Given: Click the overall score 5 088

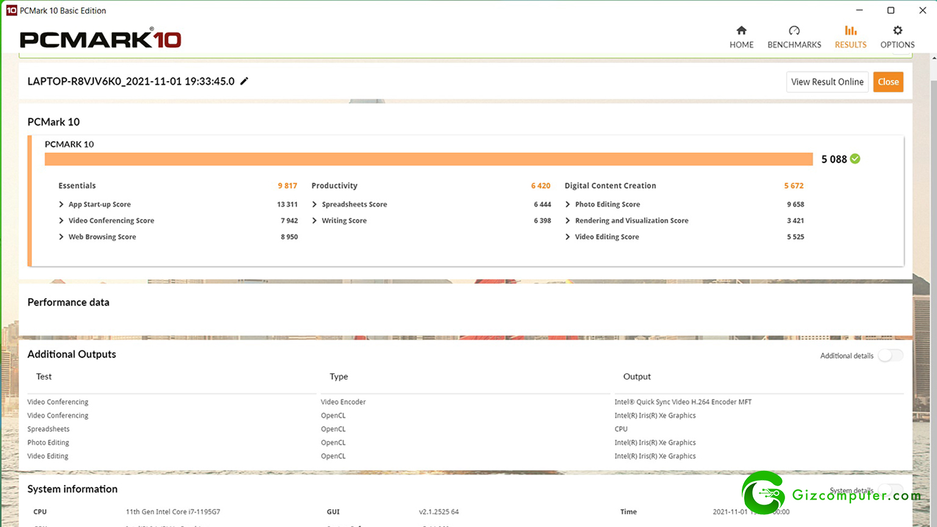Looking at the screenshot, I should tap(834, 159).
